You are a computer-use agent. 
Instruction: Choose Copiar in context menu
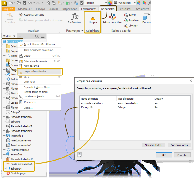click(x=40, y=56)
